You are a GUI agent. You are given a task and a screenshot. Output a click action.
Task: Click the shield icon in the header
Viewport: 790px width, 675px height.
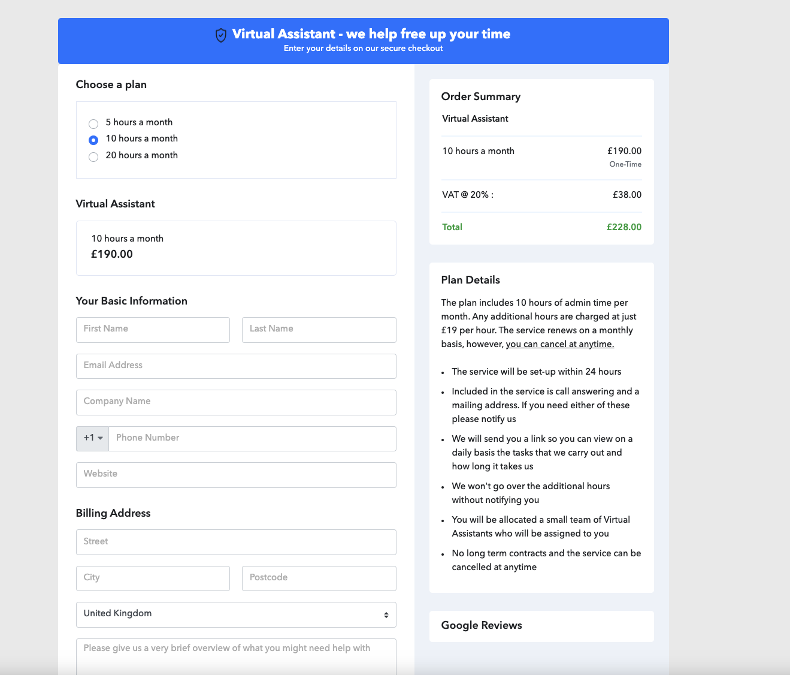(x=221, y=35)
